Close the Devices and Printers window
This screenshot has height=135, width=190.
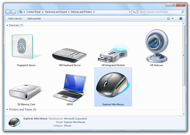coord(181,5)
